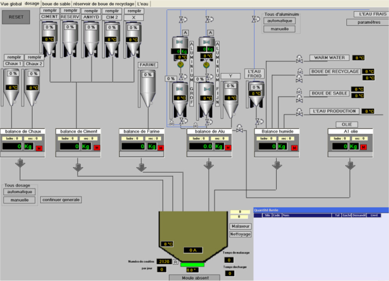This screenshot has width=389, height=281.
Task: Set Tous d'aluminuim to automatique
Action: [279, 21]
